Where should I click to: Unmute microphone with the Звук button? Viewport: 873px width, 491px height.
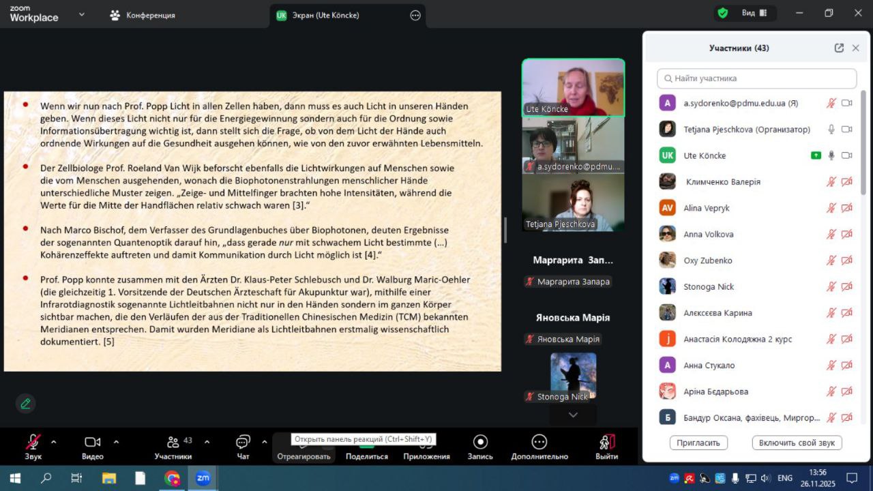pyautogui.click(x=33, y=442)
